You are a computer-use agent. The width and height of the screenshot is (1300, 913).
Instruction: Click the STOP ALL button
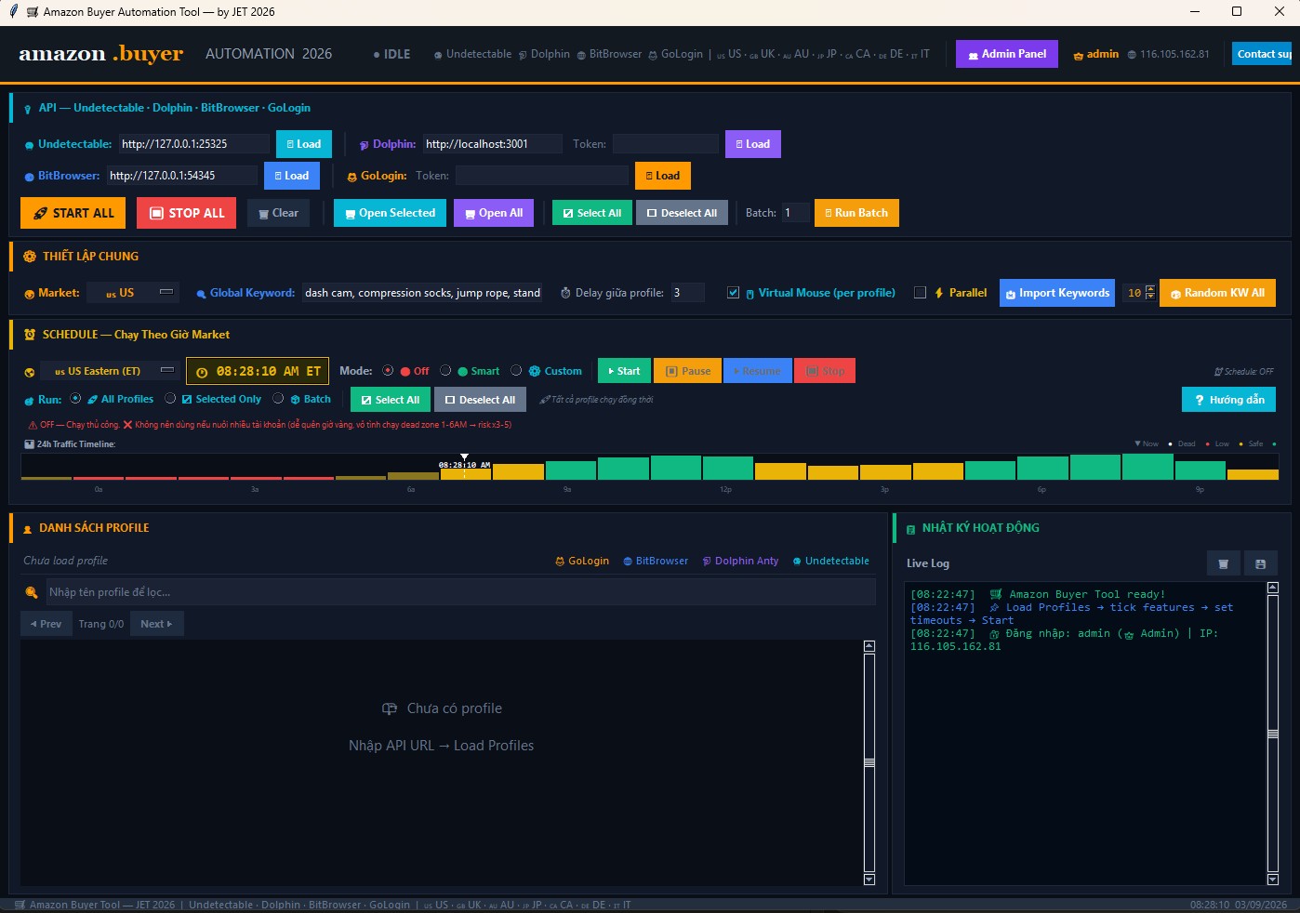click(187, 213)
